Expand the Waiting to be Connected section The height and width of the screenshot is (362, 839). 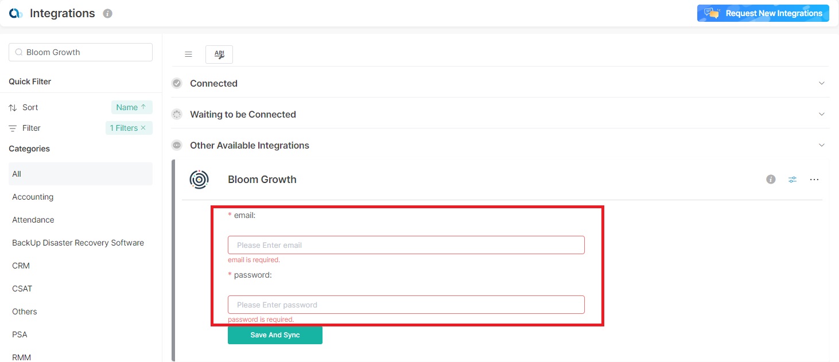[821, 114]
